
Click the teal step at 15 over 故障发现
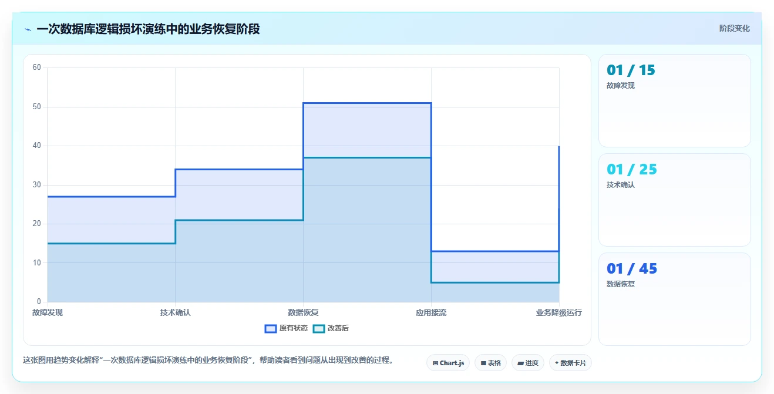(x=112, y=244)
